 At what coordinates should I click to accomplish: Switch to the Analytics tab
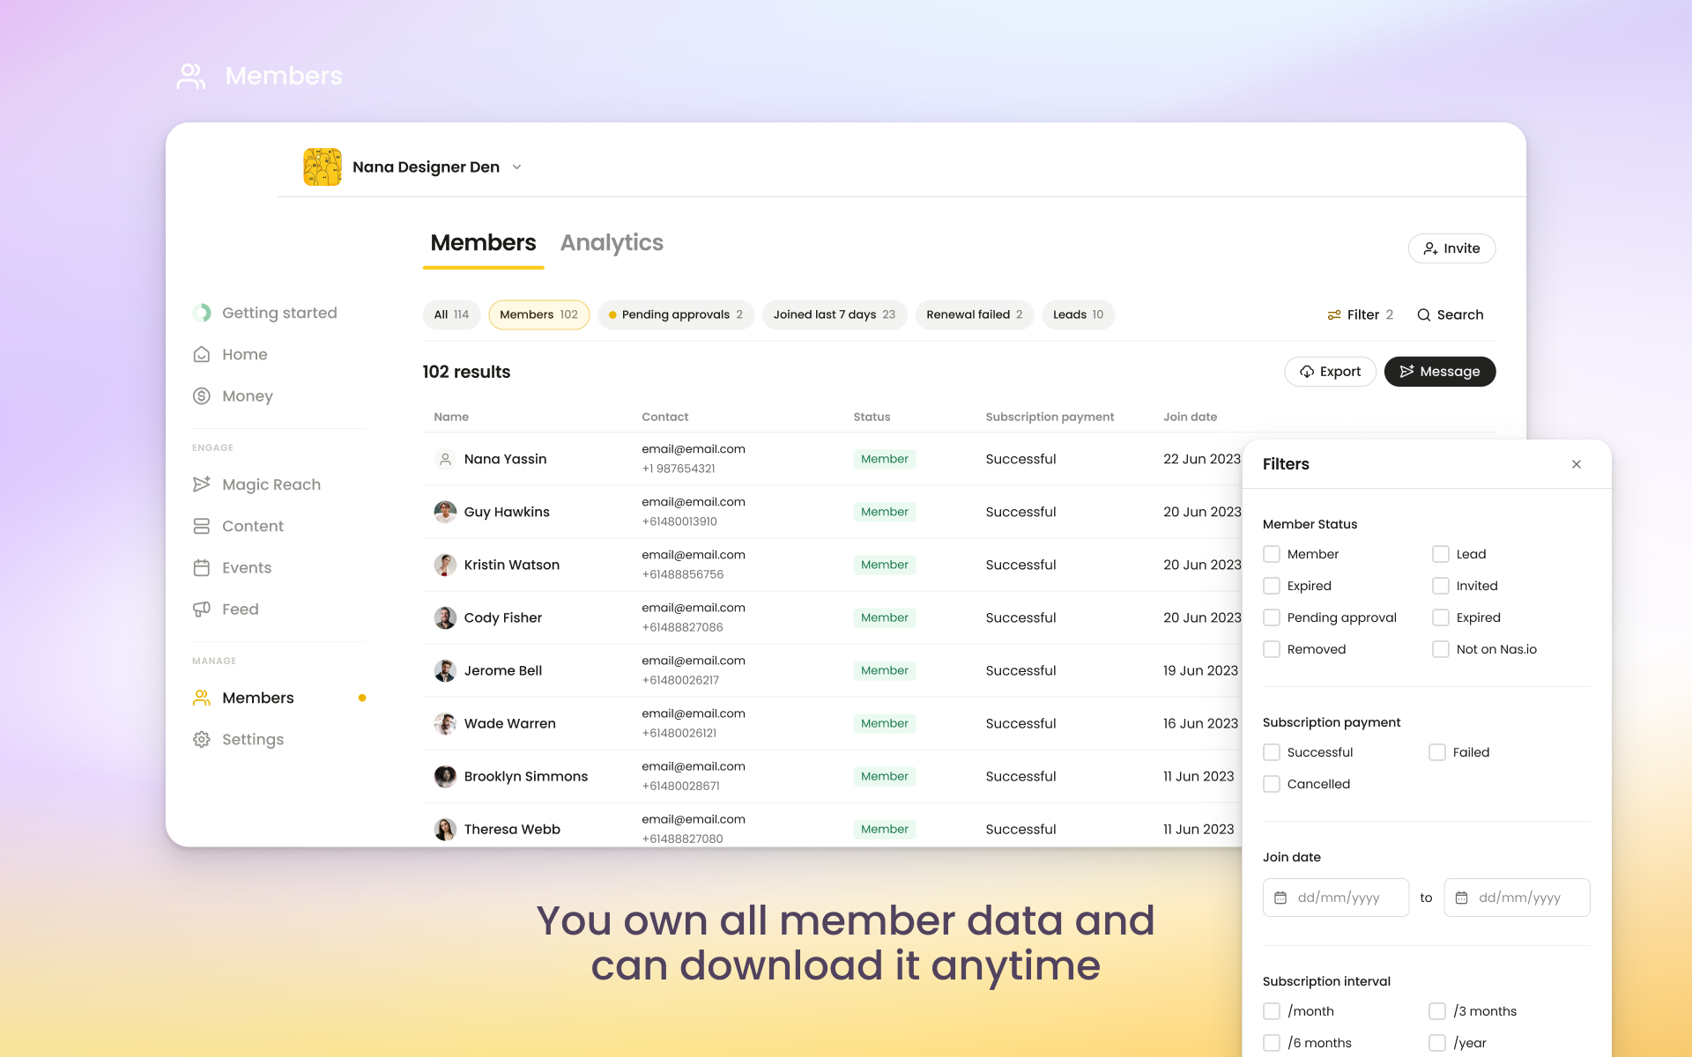click(612, 243)
